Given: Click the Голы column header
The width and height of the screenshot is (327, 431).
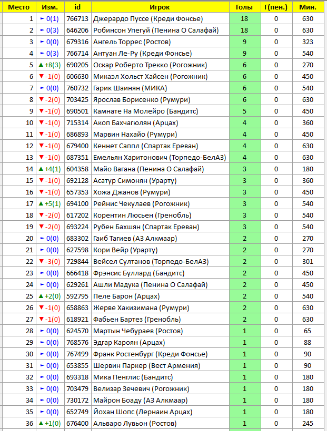Looking at the screenshot, I should [x=245, y=7].
